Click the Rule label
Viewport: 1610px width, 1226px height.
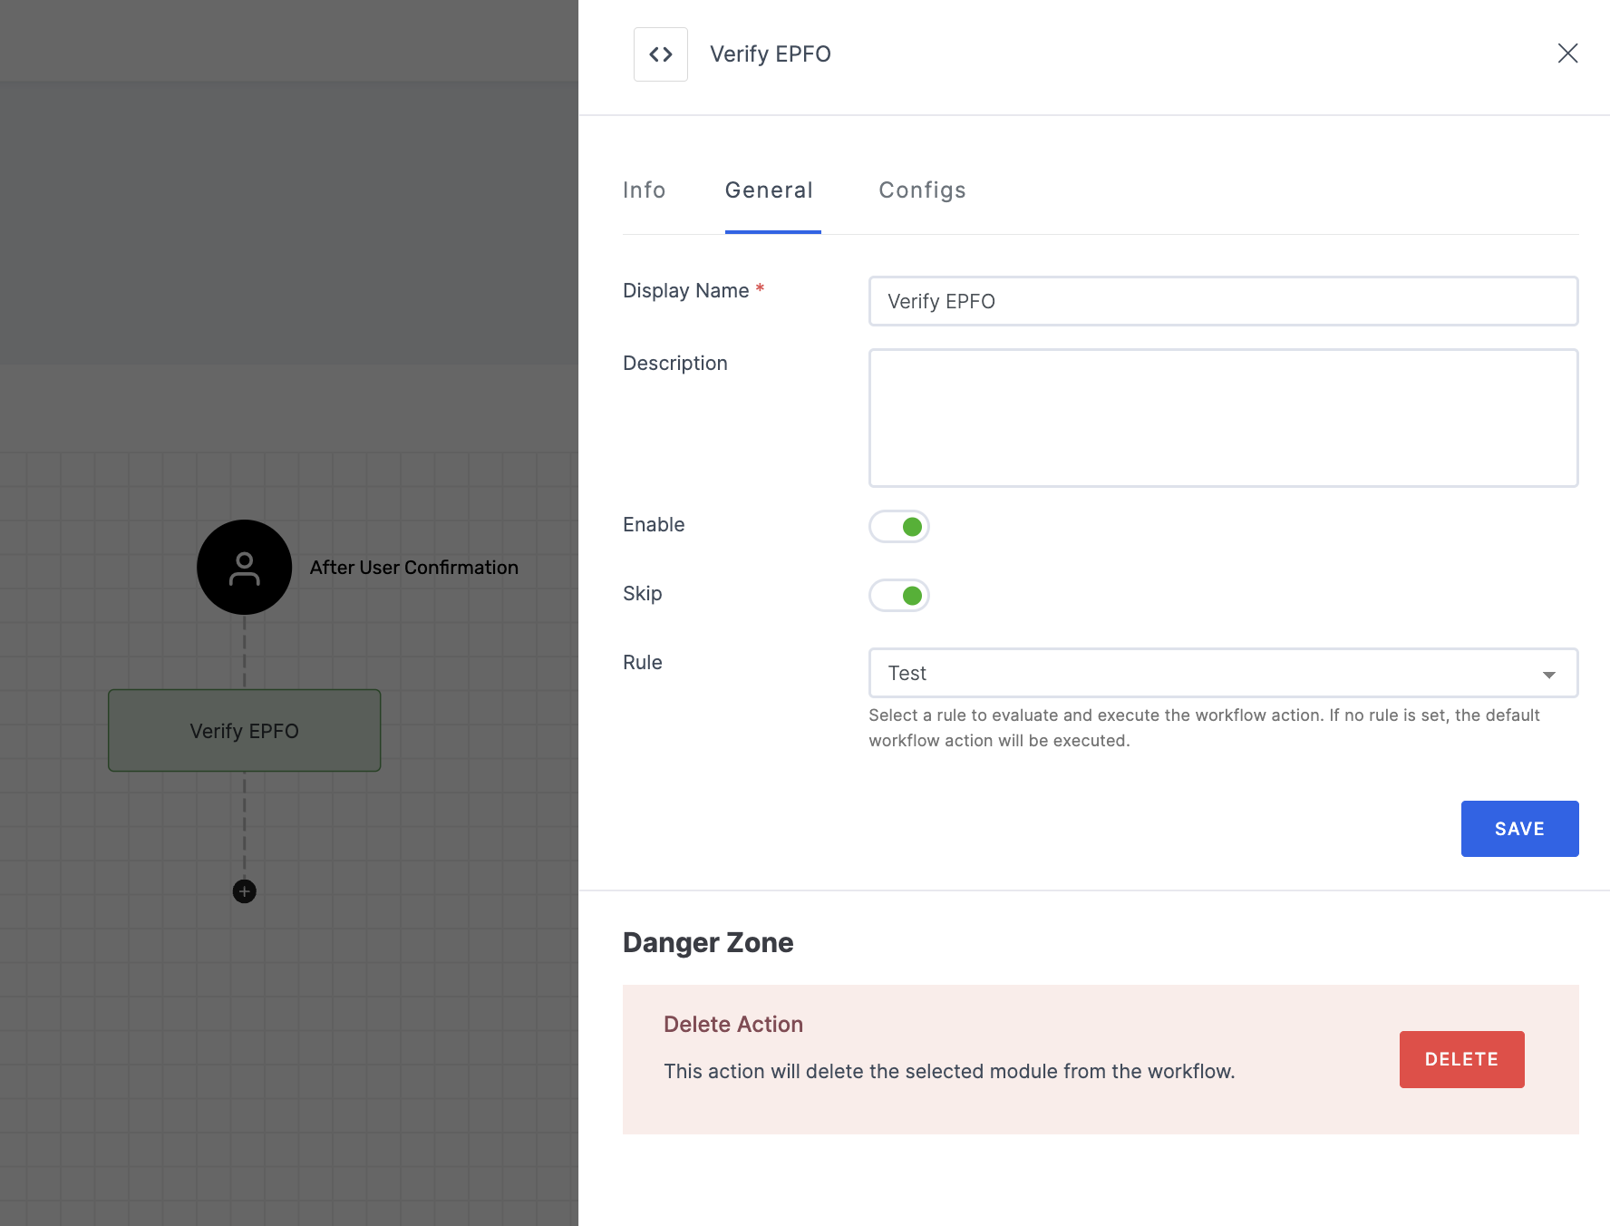[x=643, y=663]
